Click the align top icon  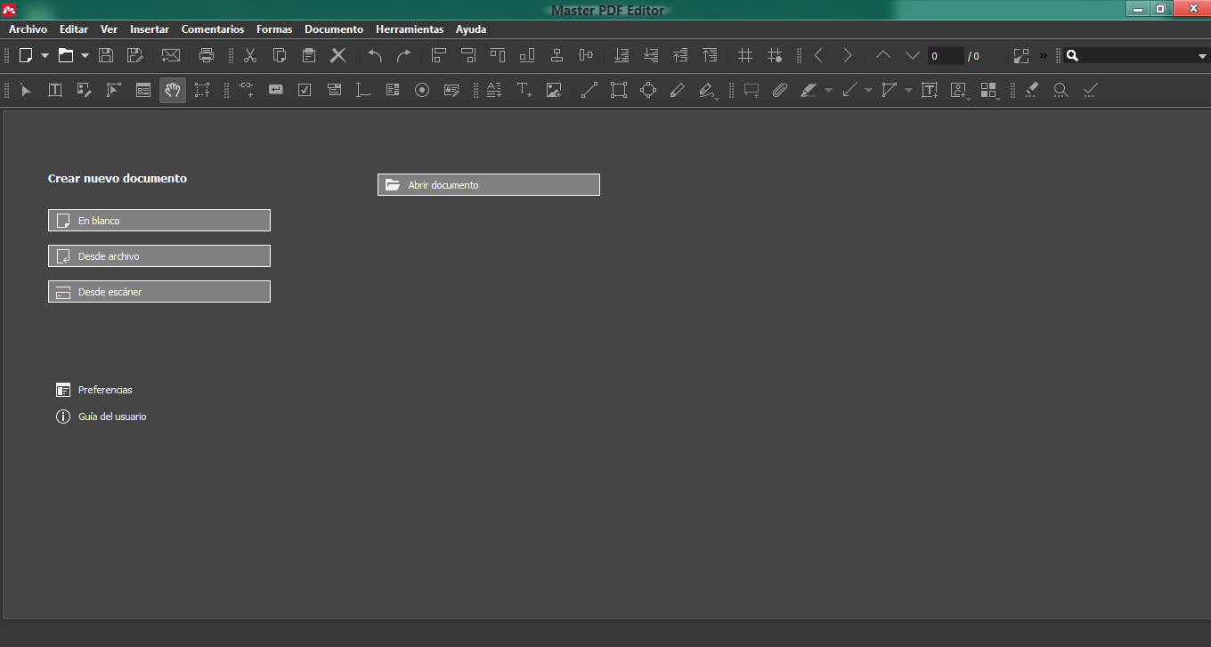(x=498, y=55)
